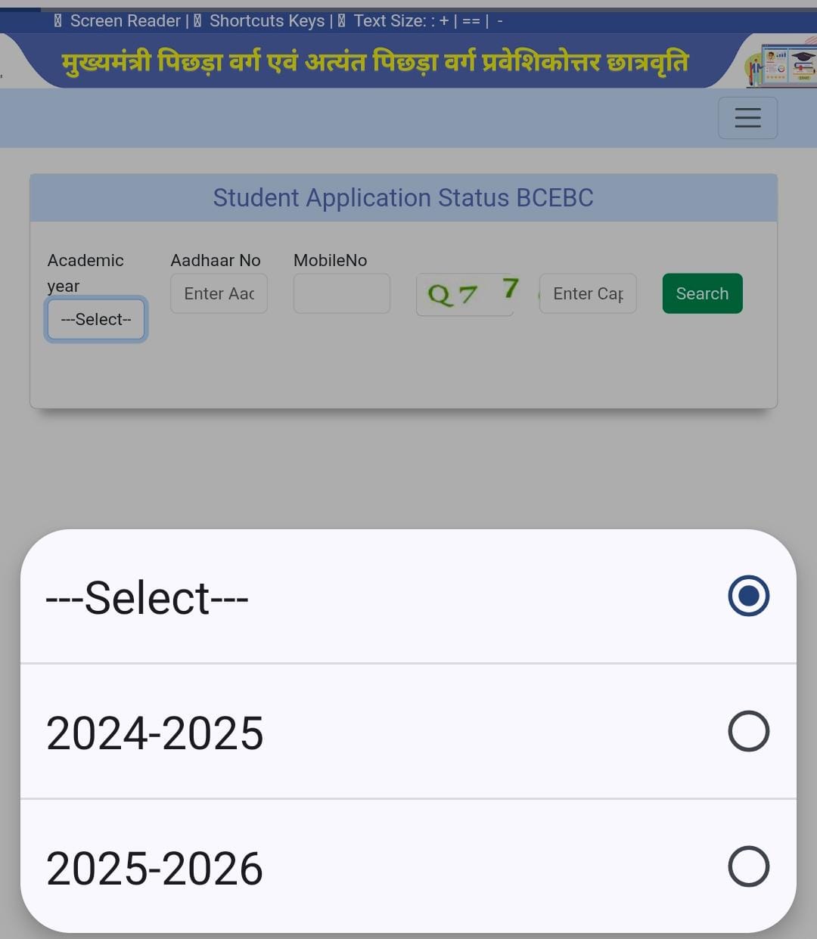Focus the MobileNo text field

click(x=341, y=293)
